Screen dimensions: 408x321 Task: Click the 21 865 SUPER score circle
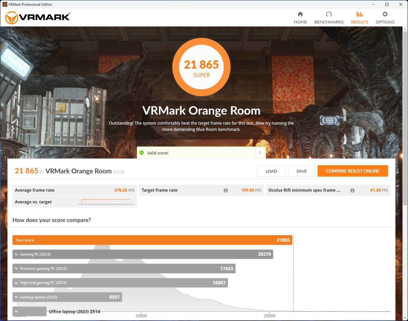[201, 67]
